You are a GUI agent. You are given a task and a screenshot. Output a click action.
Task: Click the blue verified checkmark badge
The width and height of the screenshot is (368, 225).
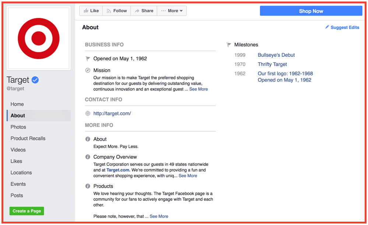35,80
